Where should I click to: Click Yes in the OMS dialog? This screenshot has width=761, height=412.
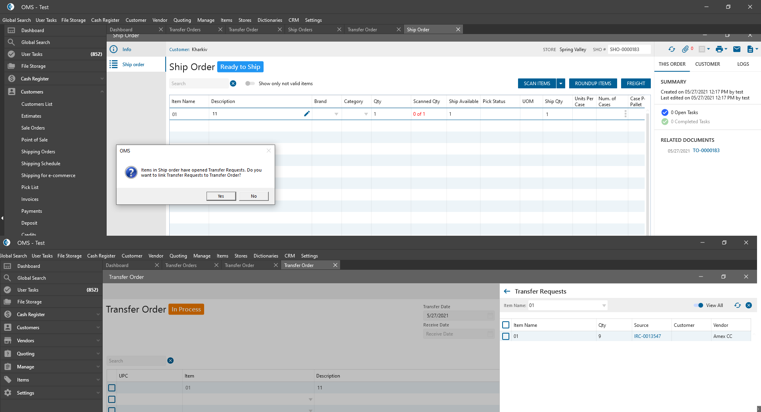point(221,196)
